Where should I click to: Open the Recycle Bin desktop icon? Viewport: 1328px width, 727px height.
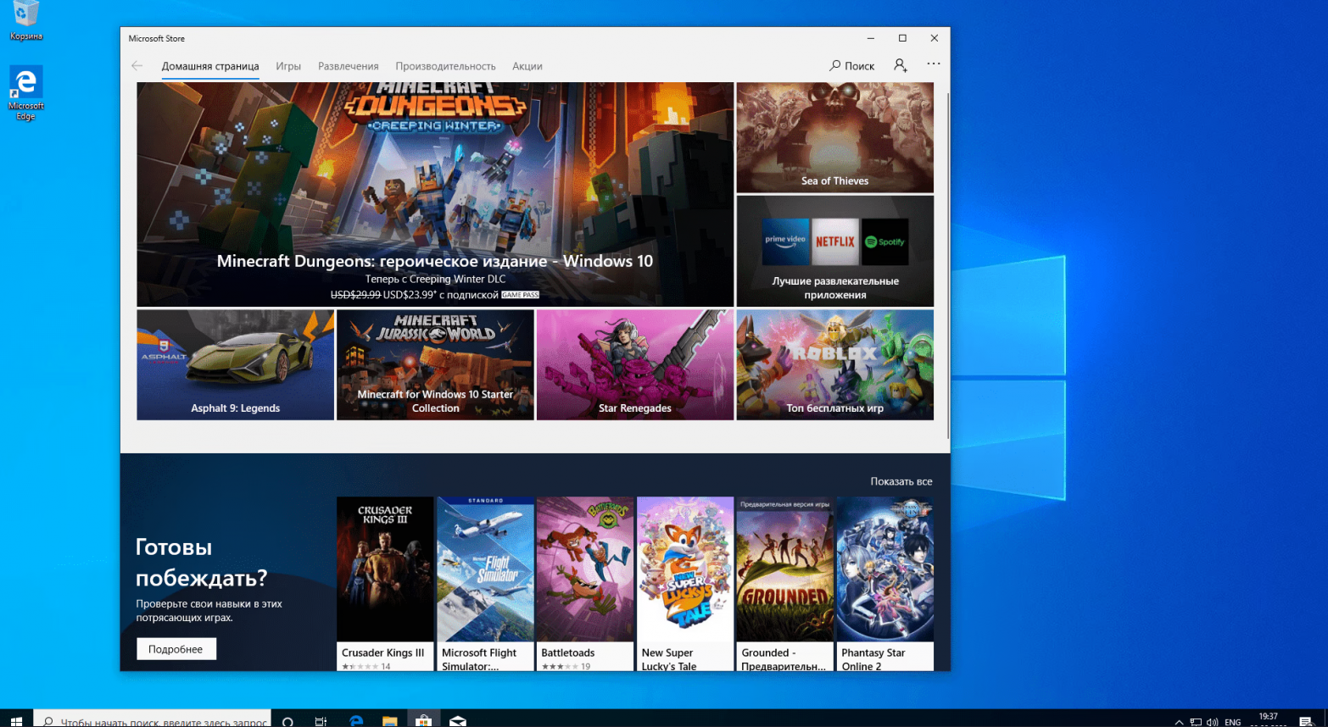pos(26,20)
